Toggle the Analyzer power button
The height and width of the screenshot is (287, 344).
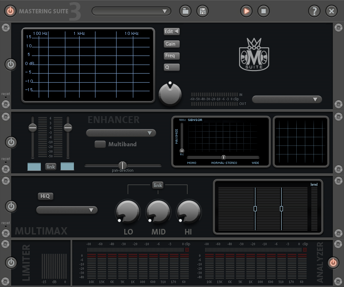(x=333, y=262)
